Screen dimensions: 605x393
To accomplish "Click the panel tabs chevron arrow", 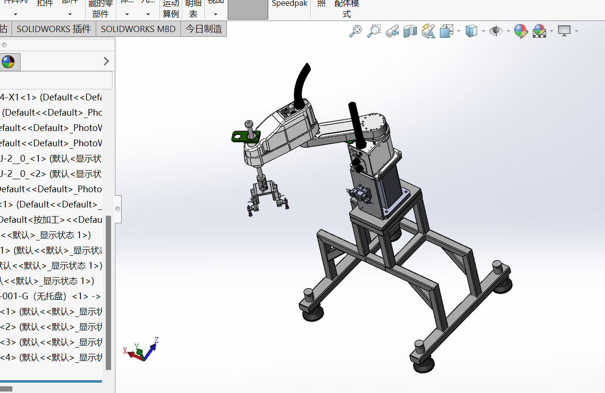I will point(106,61).
